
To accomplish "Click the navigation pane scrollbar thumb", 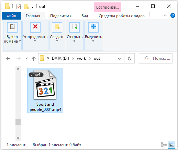I will click(18, 122).
